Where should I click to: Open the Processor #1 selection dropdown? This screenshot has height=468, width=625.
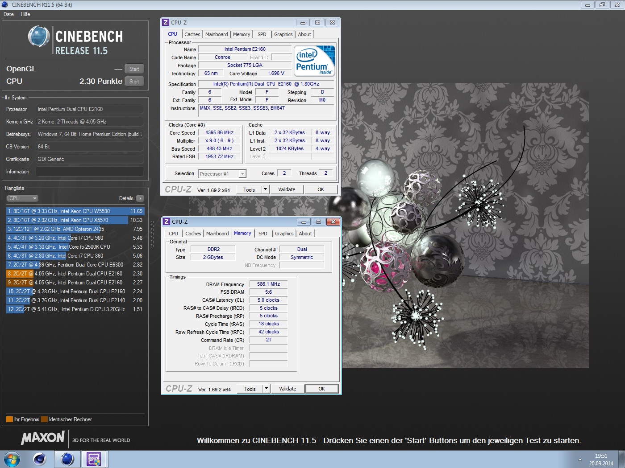pyautogui.click(x=222, y=174)
